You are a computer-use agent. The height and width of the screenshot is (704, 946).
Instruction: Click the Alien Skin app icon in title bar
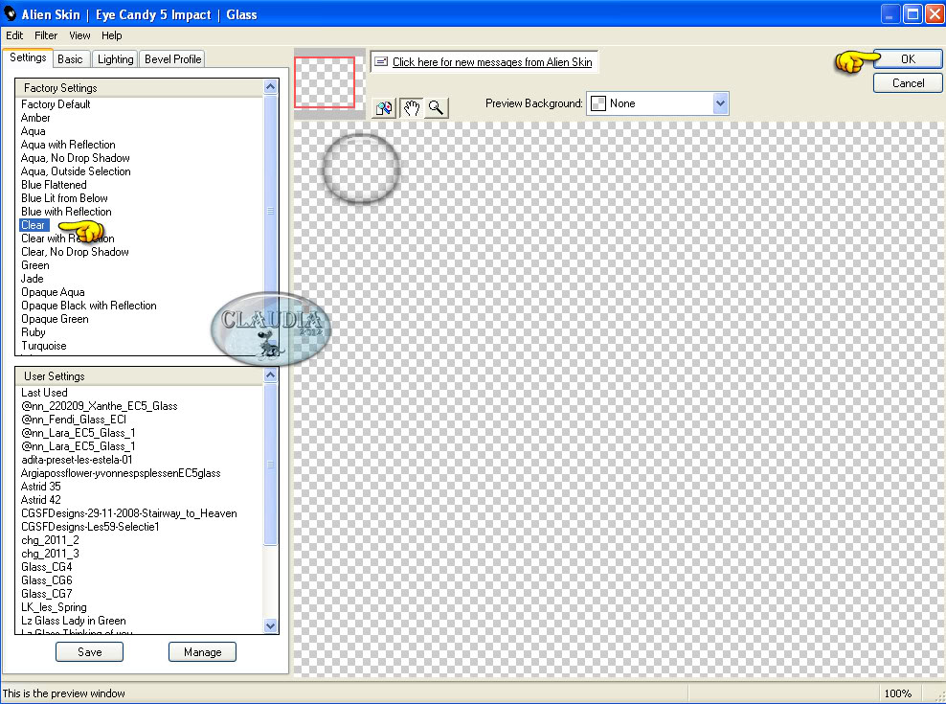10,13
